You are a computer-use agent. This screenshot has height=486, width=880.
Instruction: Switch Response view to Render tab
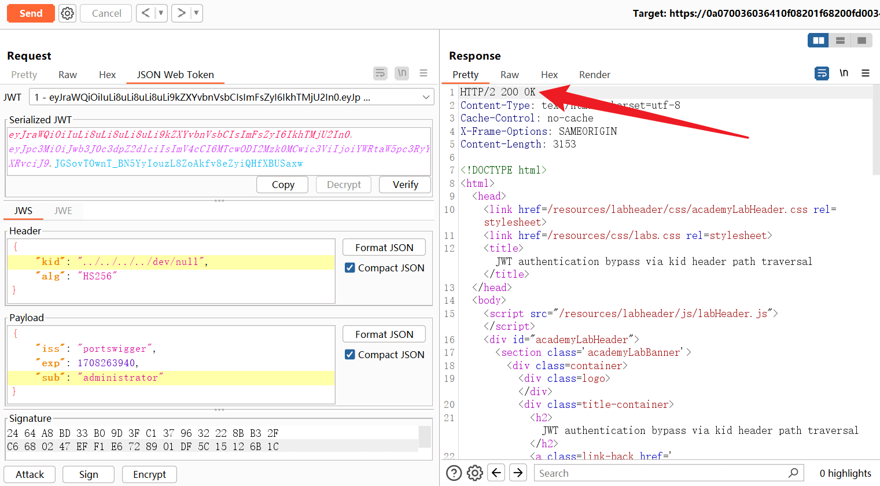point(595,75)
